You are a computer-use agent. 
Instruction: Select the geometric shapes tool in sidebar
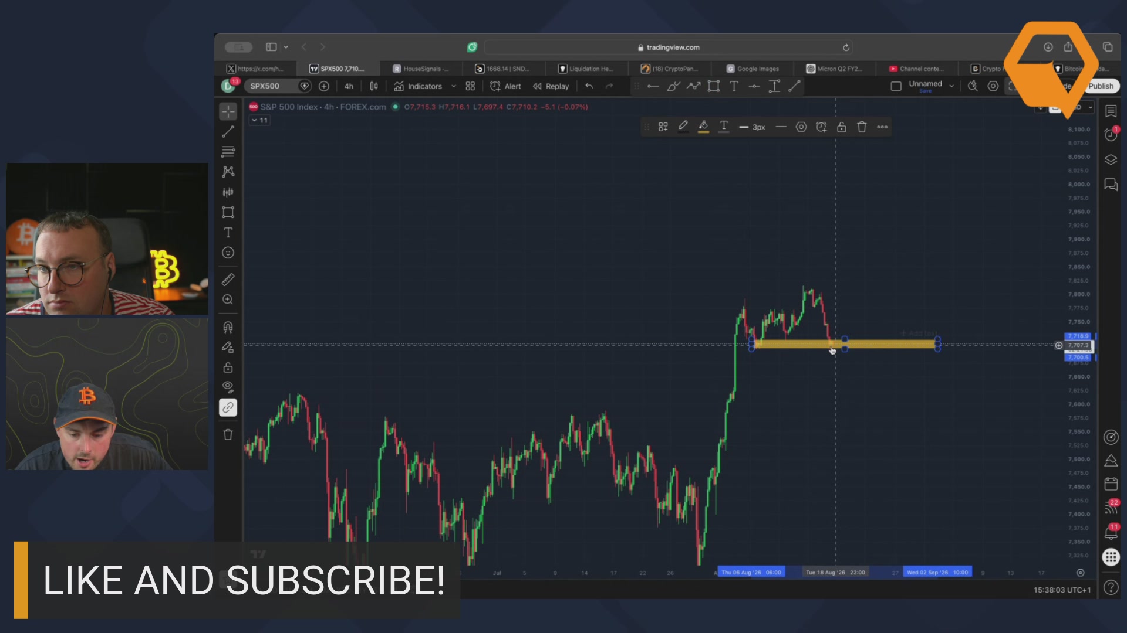pyautogui.click(x=228, y=212)
